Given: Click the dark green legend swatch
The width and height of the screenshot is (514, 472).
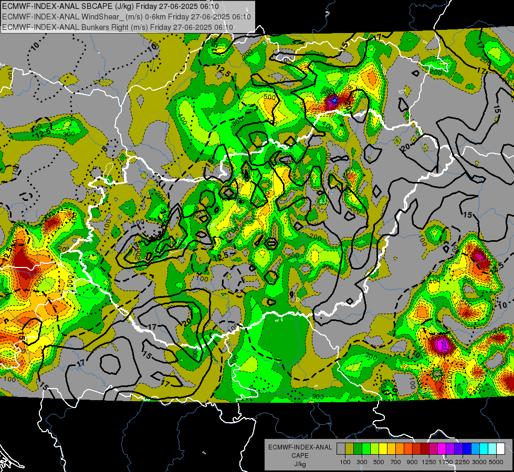Looking at the screenshot, I should [x=358, y=448].
